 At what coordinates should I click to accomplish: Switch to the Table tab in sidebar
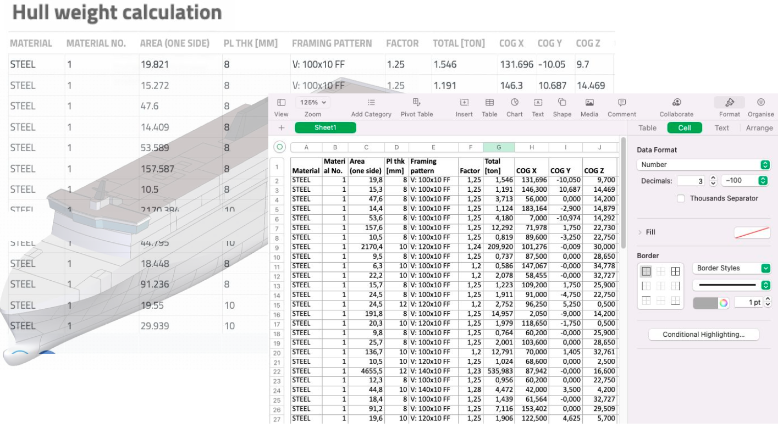[647, 128]
